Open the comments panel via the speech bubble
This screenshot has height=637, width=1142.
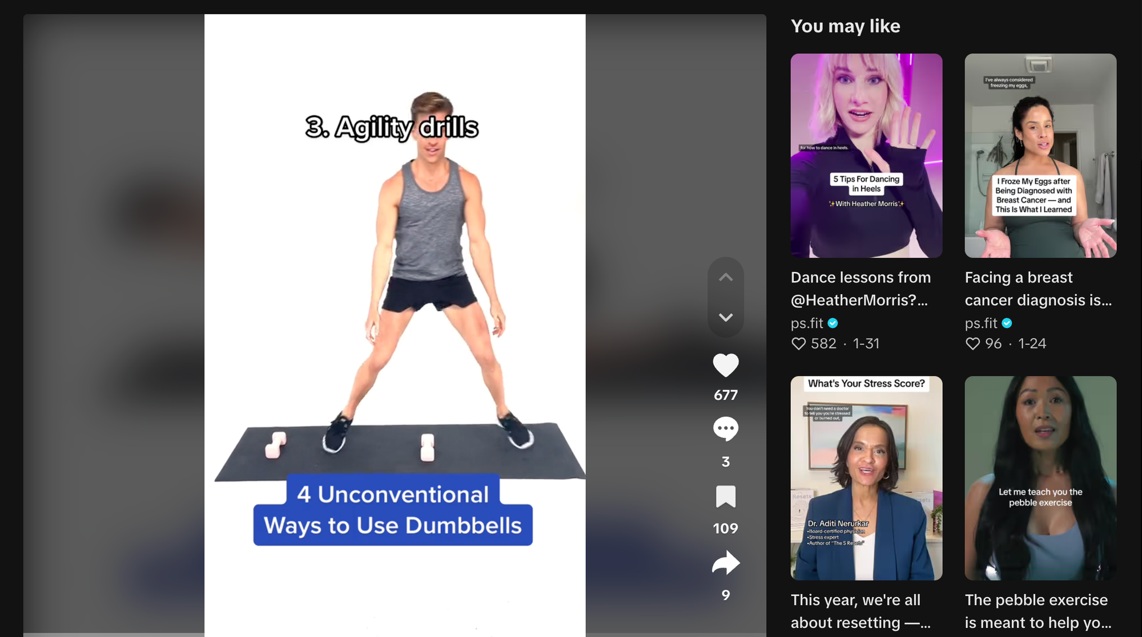726,428
